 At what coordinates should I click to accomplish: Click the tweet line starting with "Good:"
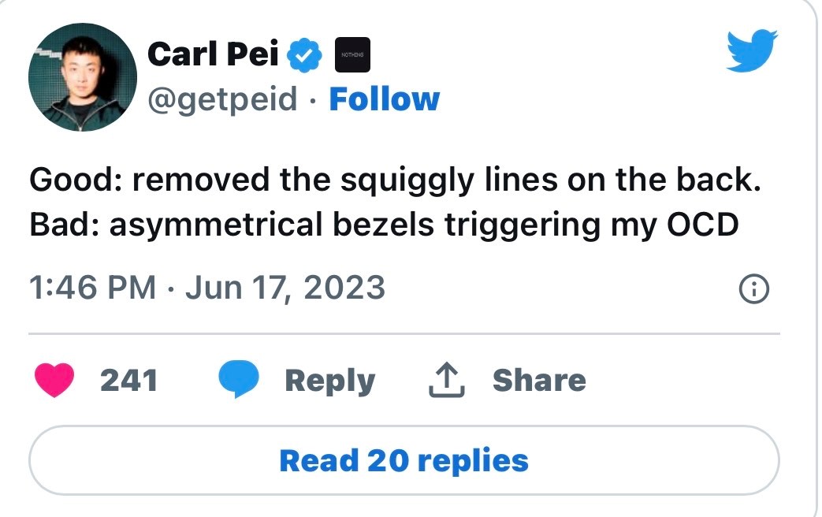[396, 180]
